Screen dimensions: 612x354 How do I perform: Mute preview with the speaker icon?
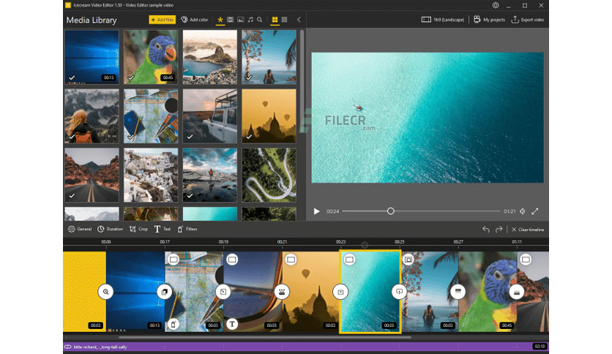(x=523, y=211)
